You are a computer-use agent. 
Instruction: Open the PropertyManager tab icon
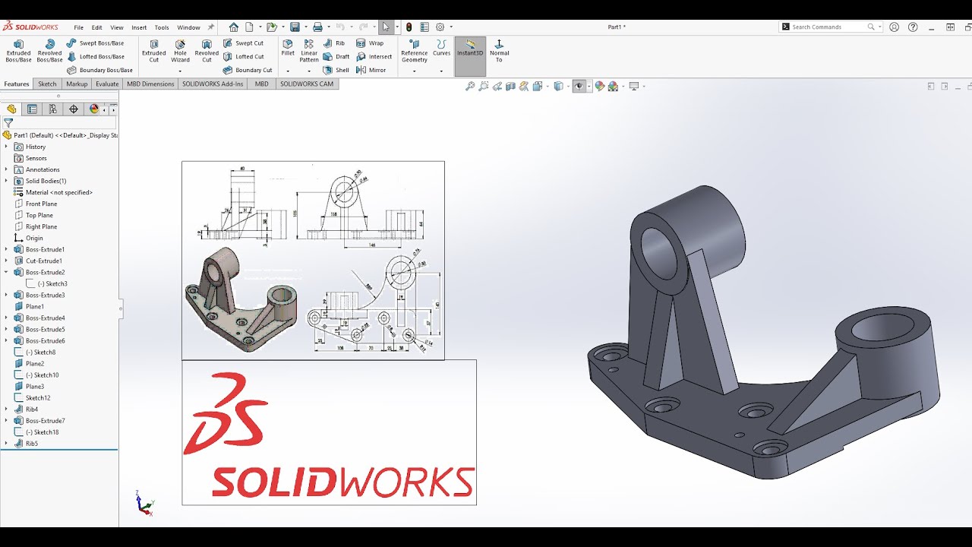point(32,109)
